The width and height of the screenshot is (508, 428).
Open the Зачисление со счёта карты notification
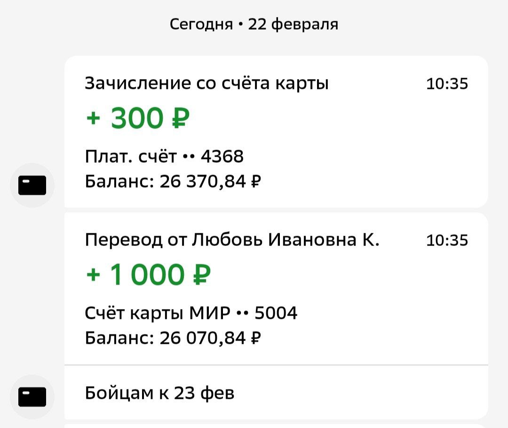point(207,84)
